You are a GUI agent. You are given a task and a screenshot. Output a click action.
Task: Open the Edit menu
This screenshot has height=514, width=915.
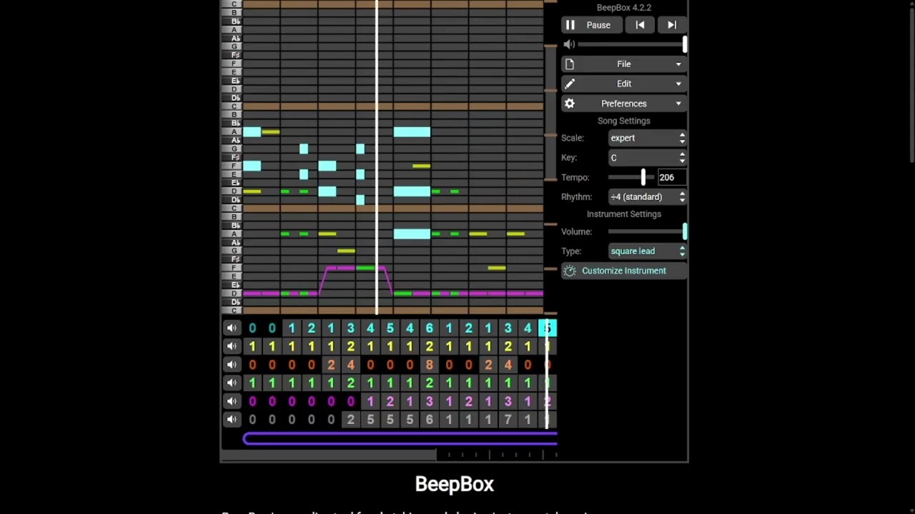624,84
